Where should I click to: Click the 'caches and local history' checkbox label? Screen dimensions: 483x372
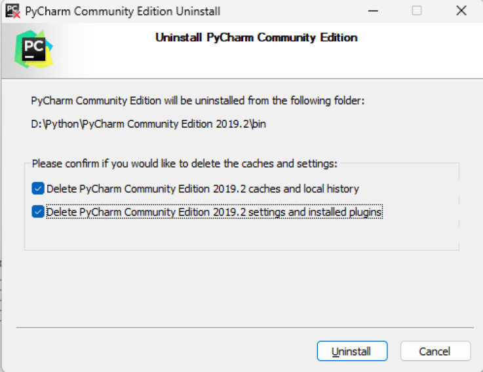(203, 189)
